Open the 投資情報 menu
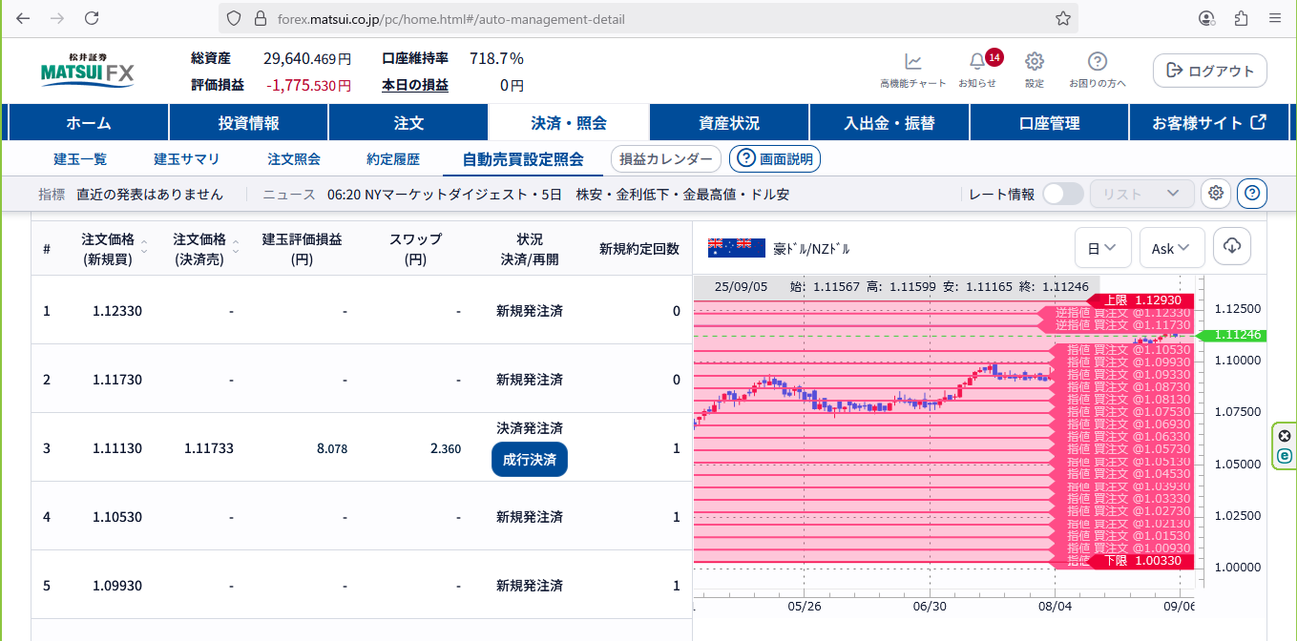The image size is (1297, 641). (x=249, y=123)
